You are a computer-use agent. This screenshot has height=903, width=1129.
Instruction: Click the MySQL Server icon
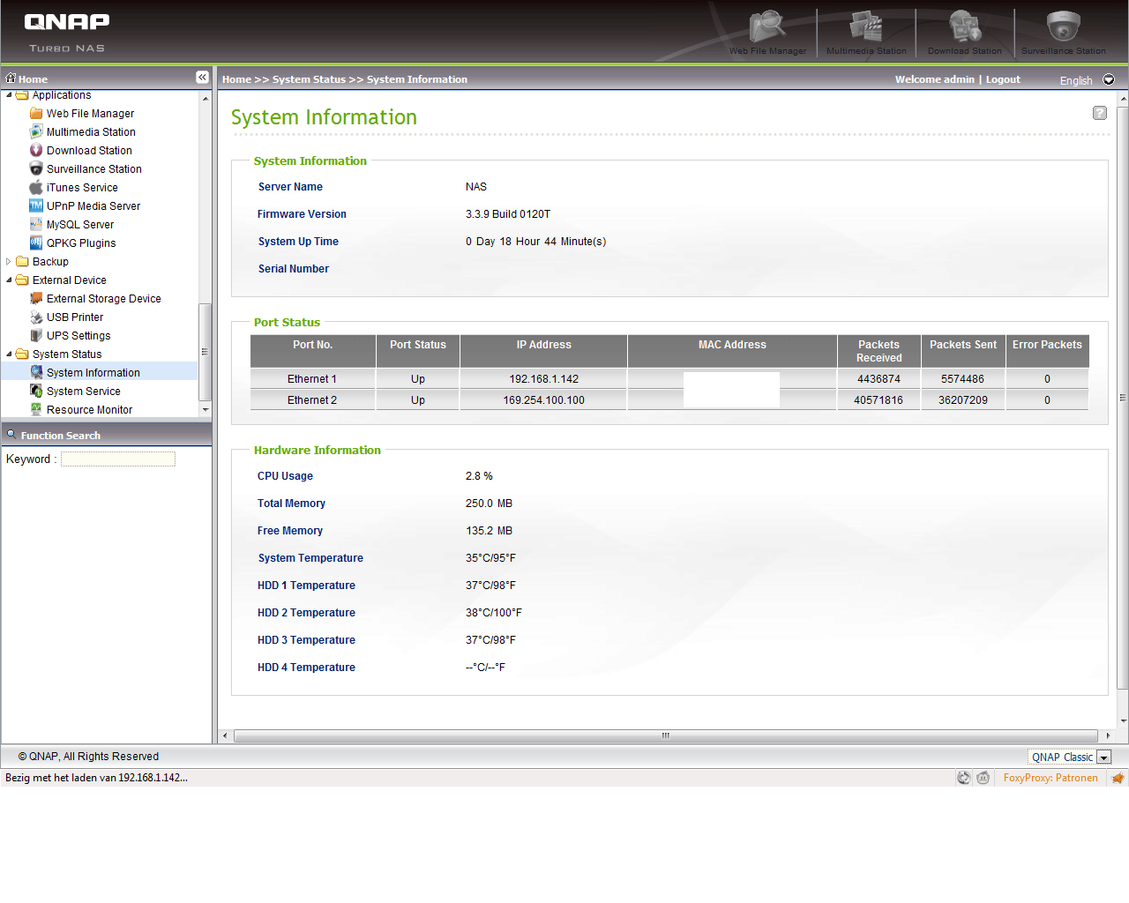(36, 224)
